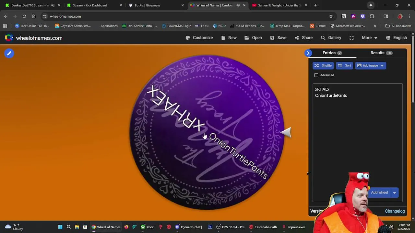Click the wheel edit pencil icon
The height and width of the screenshot is (233, 415).
9,53
